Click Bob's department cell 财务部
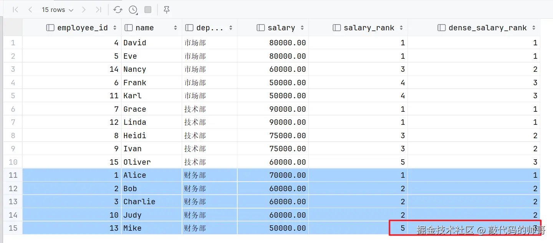553x243 pixels. (x=209, y=188)
